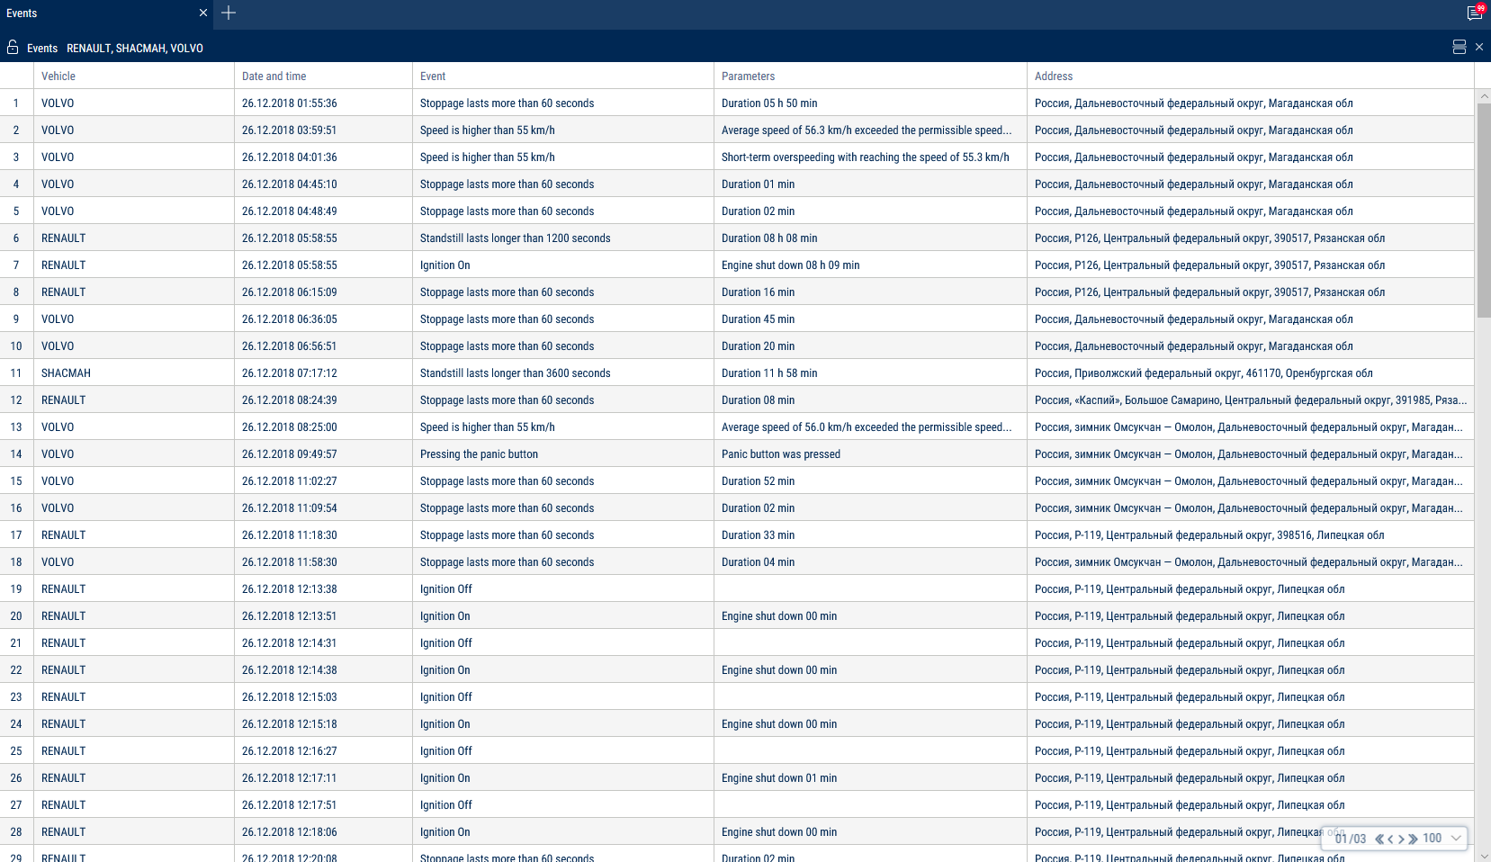Jump to the last results page

[1413, 839]
